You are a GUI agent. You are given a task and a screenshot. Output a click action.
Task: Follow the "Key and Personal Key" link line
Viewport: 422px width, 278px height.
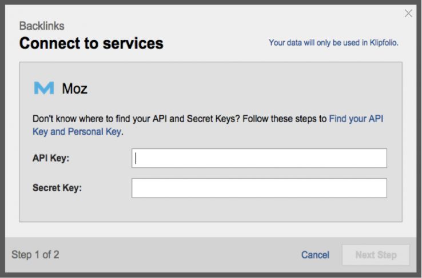coord(77,131)
